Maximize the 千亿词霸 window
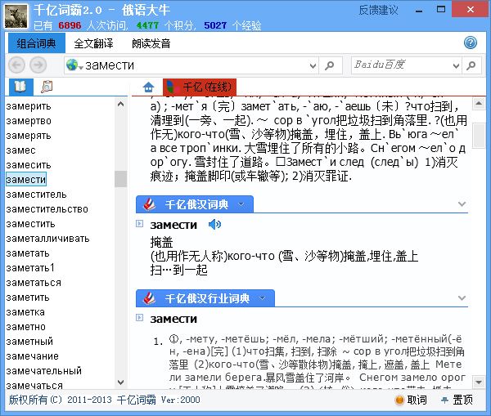 click(x=441, y=9)
